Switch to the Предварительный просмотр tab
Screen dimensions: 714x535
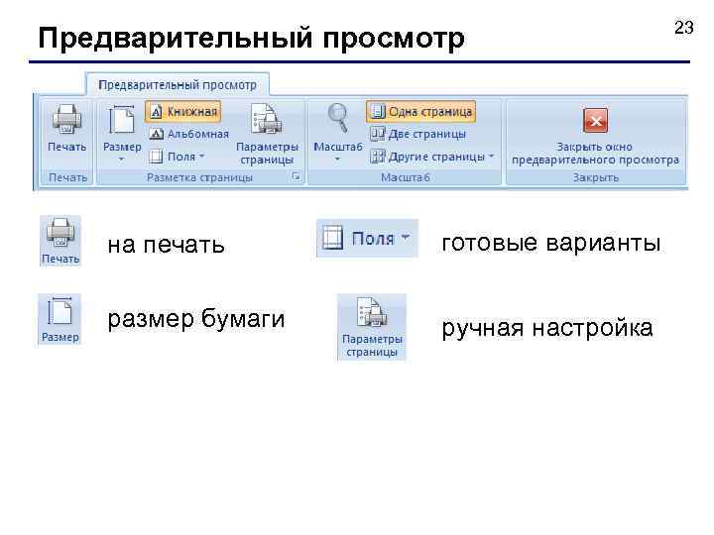click(178, 85)
